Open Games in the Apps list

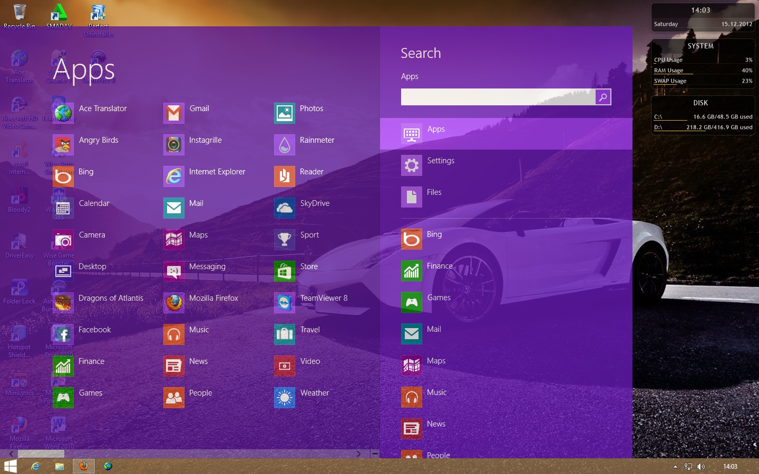[x=63, y=398]
